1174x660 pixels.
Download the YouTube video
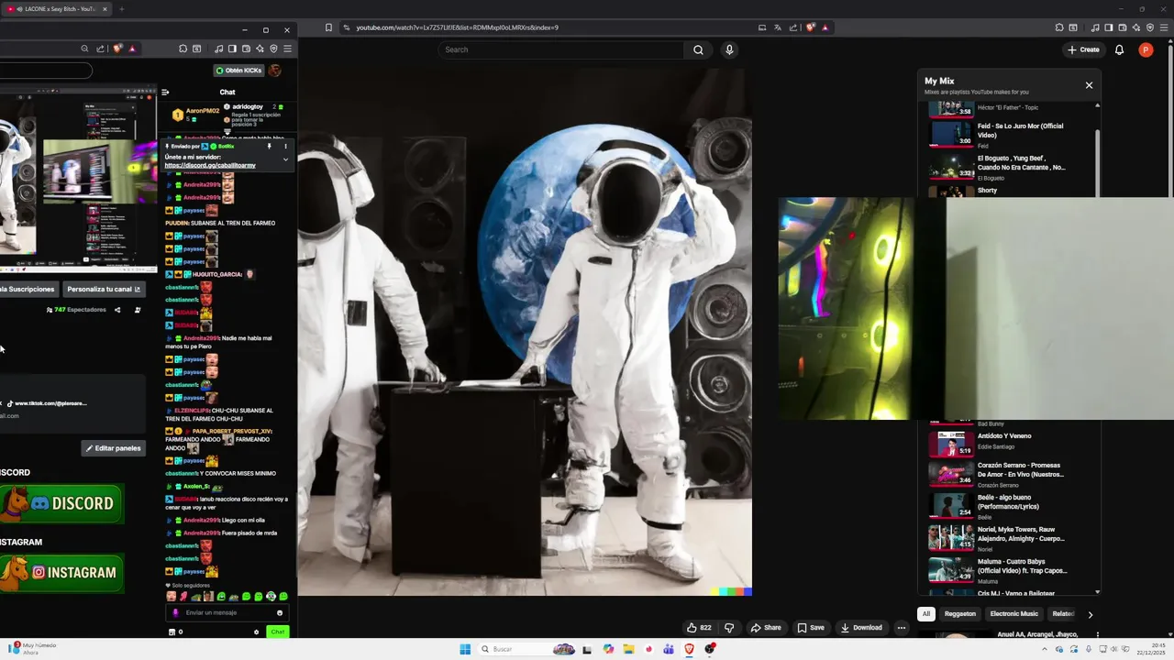pos(861,628)
